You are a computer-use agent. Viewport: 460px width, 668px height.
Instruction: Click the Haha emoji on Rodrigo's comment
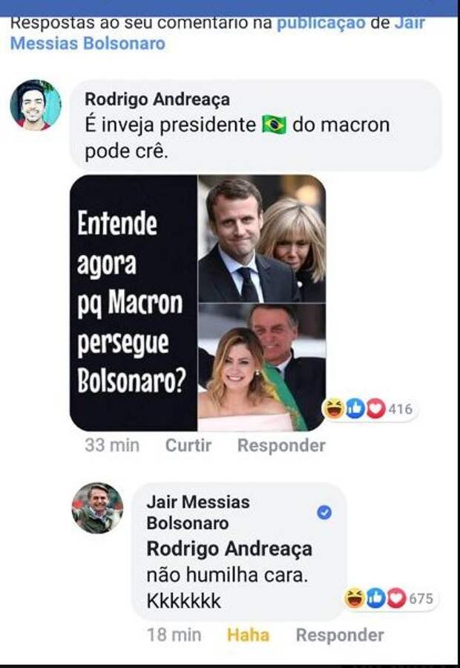[x=335, y=409]
